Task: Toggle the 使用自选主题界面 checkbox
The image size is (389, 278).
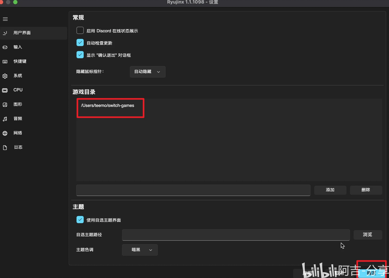Action: click(x=80, y=220)
